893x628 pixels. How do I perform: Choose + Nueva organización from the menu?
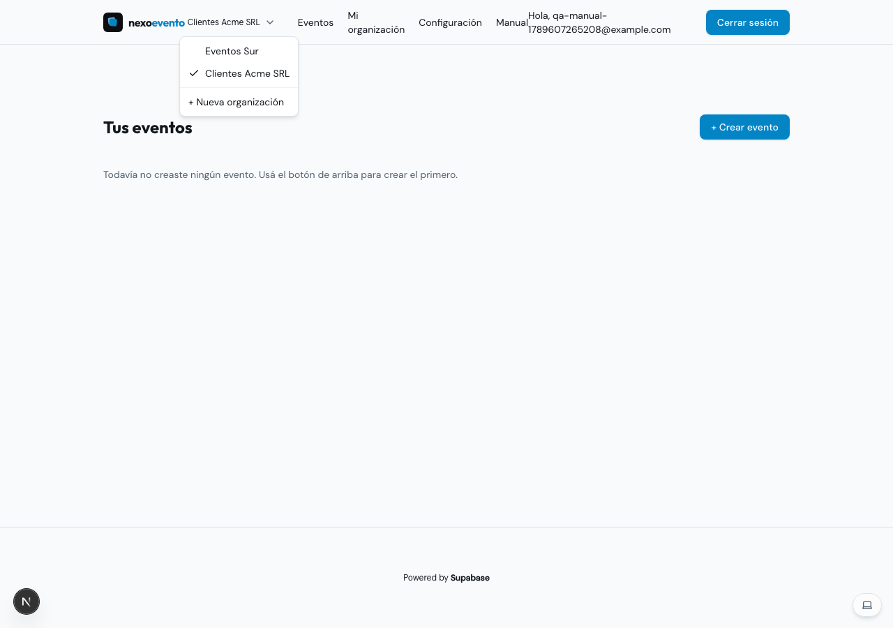click(239, 102)
